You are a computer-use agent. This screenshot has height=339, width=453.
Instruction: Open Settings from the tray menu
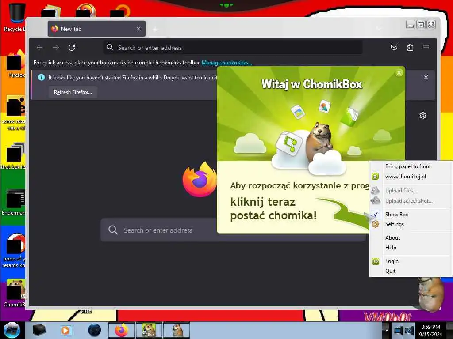(x=394, y=224)
